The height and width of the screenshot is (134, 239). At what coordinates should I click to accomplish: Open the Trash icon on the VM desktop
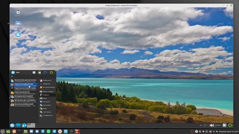click(x=18, y=12)
